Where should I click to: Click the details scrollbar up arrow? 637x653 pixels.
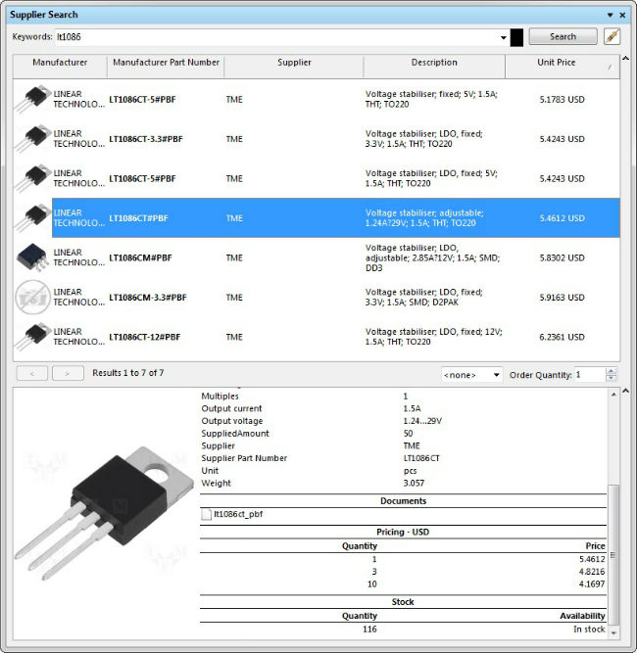point(613,395)
